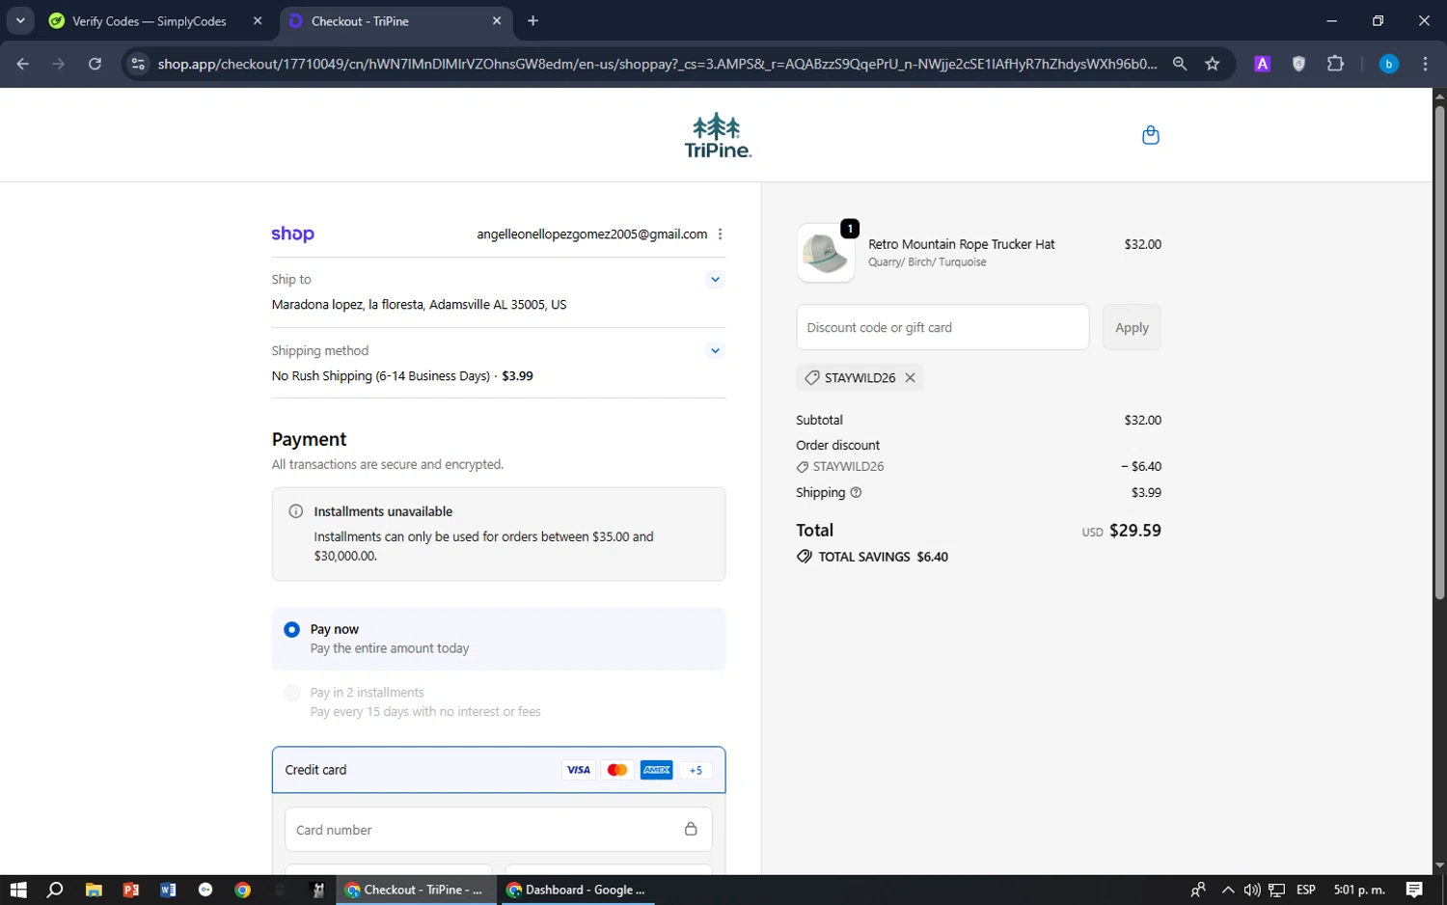Click the page vertical scrollbar

coord(1439,352)
